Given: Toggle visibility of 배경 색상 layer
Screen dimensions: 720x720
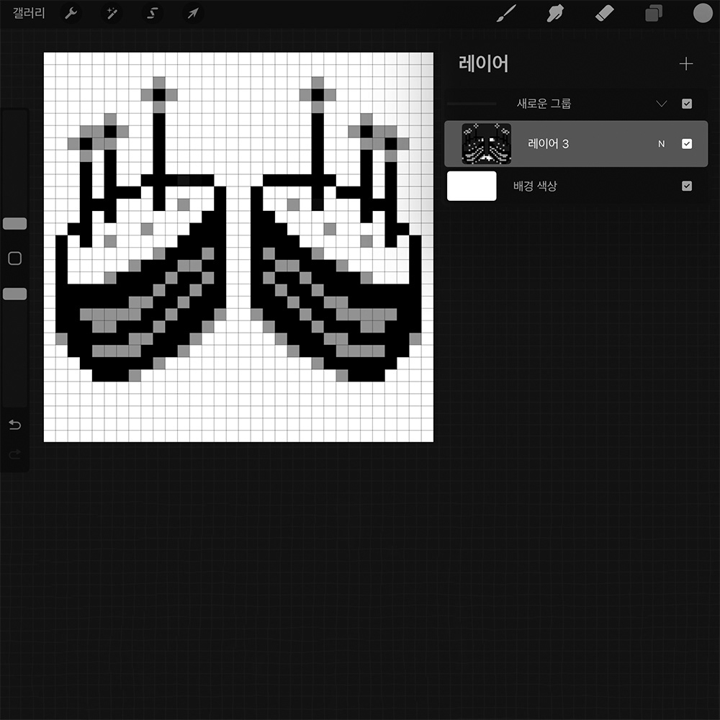Looking at the screenshot, I should pos(687,186).
